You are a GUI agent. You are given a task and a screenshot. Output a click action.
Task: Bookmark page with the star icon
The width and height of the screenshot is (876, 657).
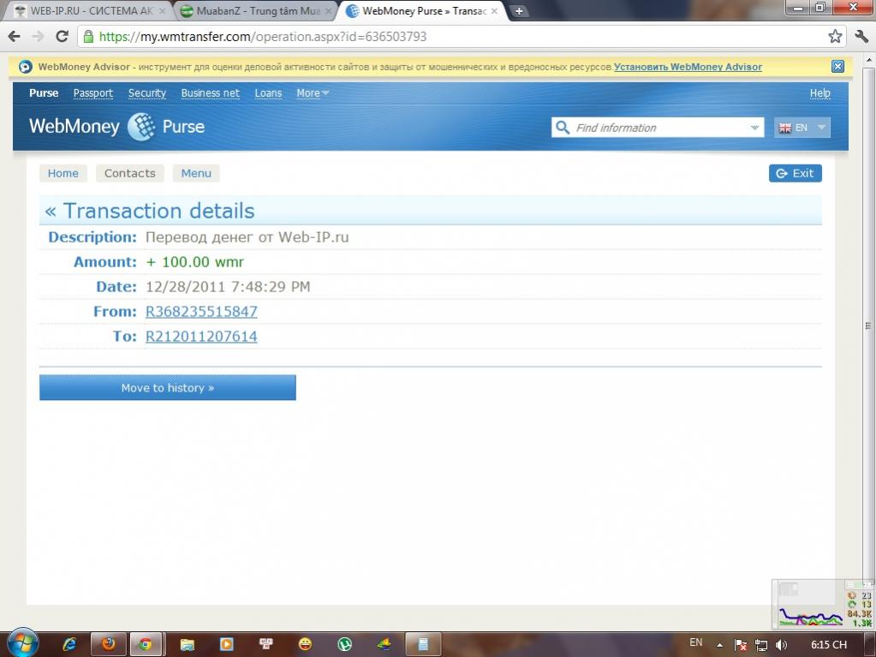click(x=835, y=37)
